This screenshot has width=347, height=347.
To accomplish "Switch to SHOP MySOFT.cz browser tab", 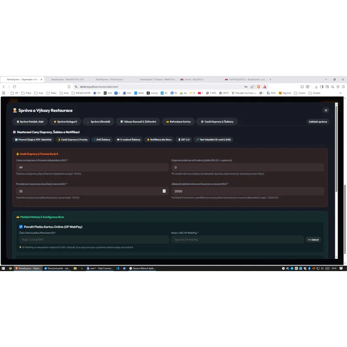I will [245, 79].
